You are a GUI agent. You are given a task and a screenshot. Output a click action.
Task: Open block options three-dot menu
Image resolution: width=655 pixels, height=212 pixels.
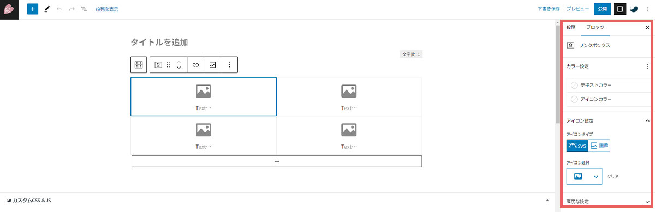(x=229, y=65)
